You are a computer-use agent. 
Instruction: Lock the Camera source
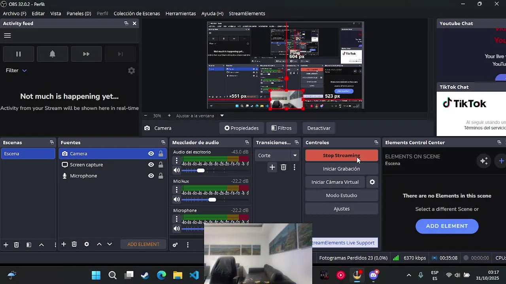click(x=160, y=154)
